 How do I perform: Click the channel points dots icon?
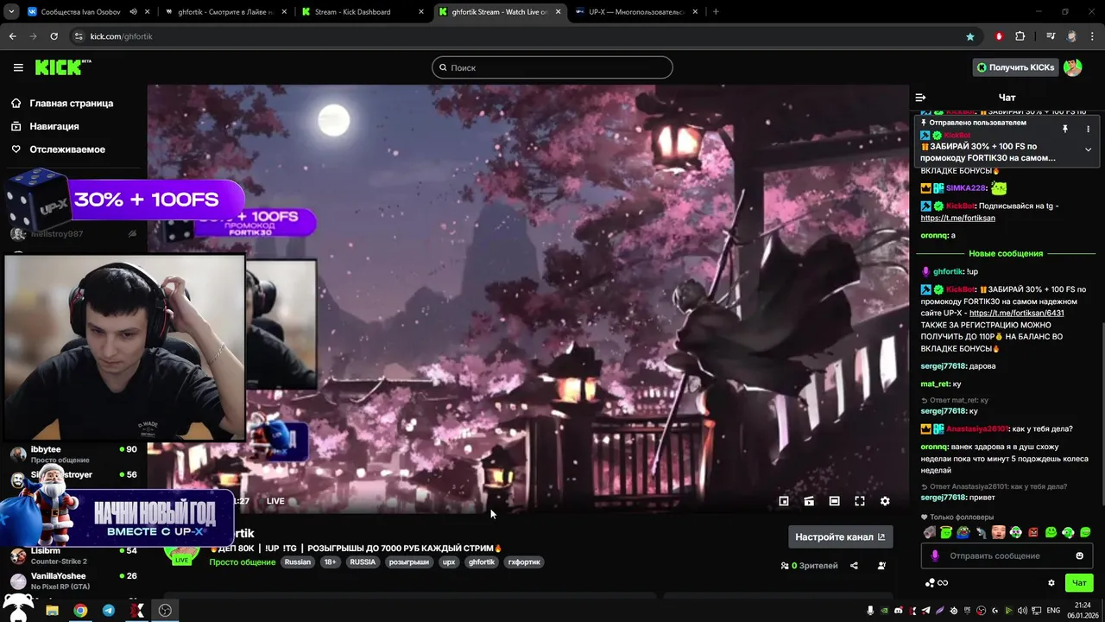point(930,582)
